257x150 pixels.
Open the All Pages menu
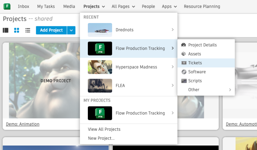(120, 6)
